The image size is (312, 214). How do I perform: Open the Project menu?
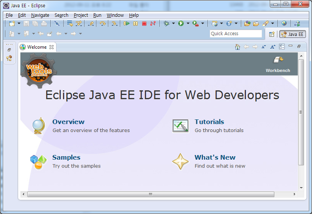click(x=81, y=15)
